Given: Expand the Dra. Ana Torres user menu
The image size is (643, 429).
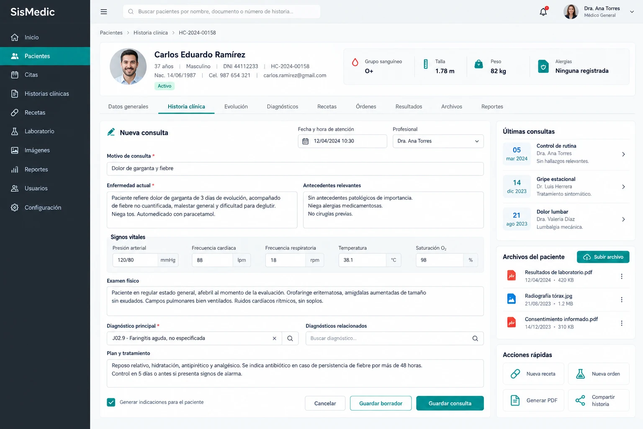Looking at the screenshot, I should (x=632, y=12).
